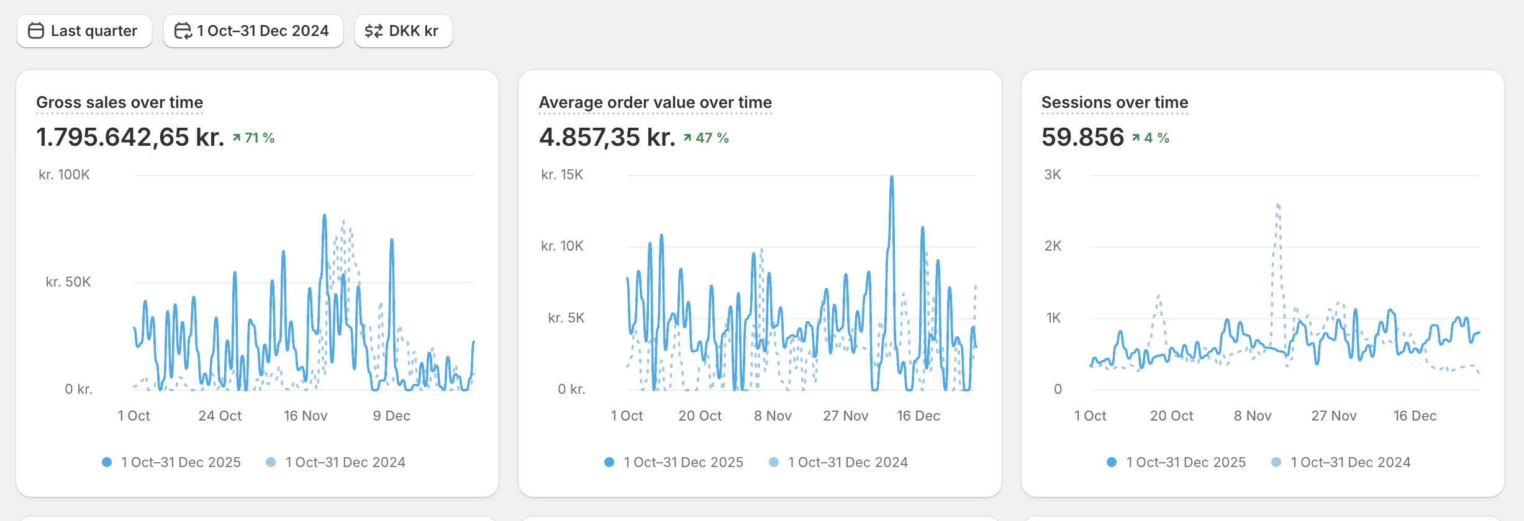Click the 47 % upward trend arrow
Viewport: 1524px width, 521px height.
[x=687, y=138]
